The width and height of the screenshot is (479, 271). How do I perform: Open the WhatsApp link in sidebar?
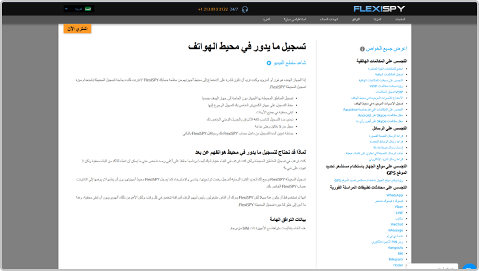395,195
